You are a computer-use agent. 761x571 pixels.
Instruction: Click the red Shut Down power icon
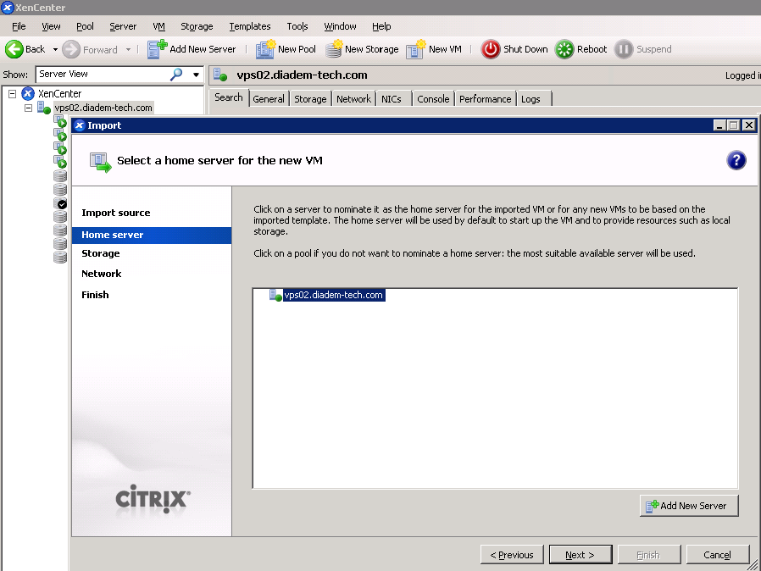coord(491,49)
